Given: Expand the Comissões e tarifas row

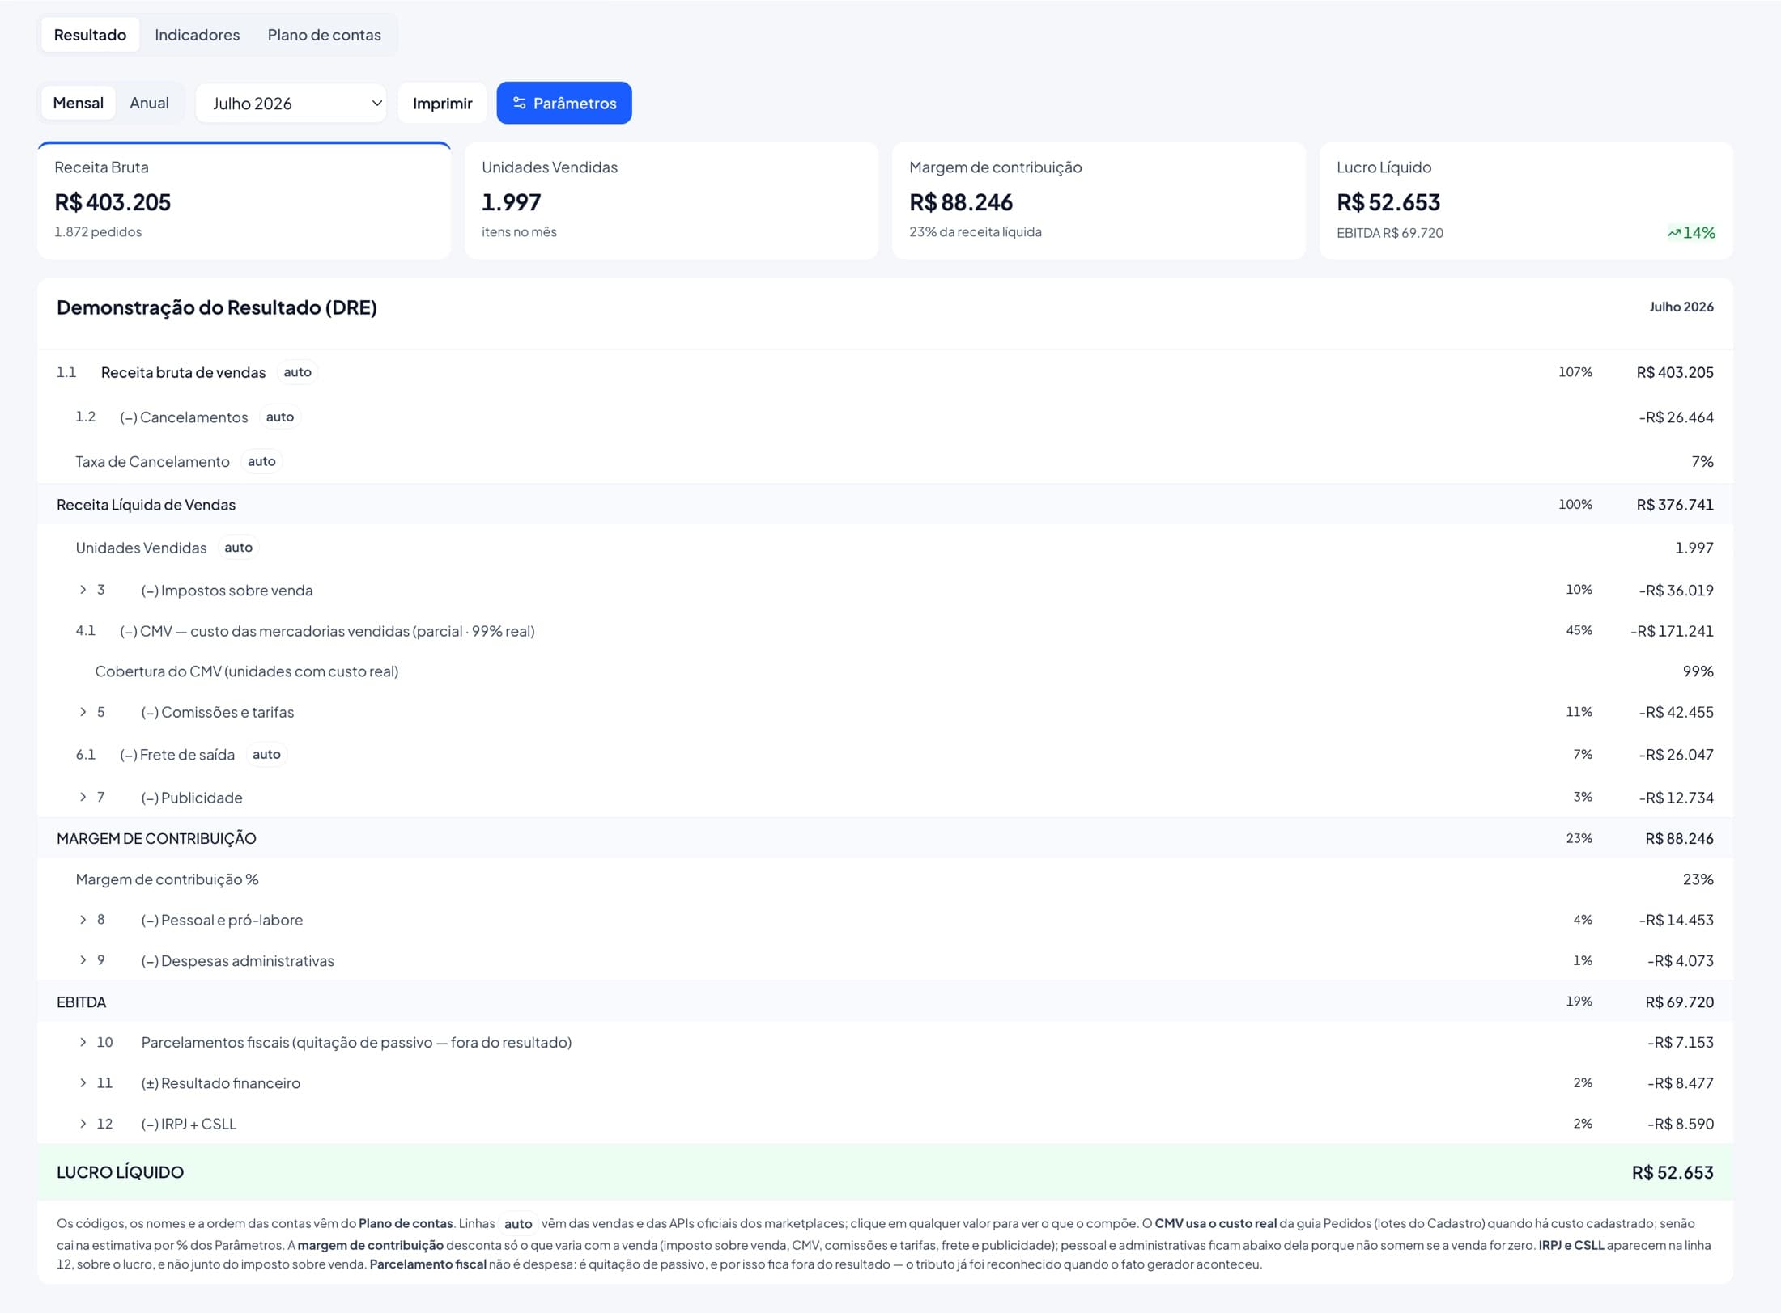Looking at the screenshot, I should tap(83, 712).
